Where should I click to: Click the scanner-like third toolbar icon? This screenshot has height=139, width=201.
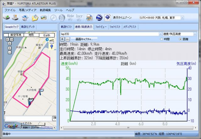[x=25, y=18]
